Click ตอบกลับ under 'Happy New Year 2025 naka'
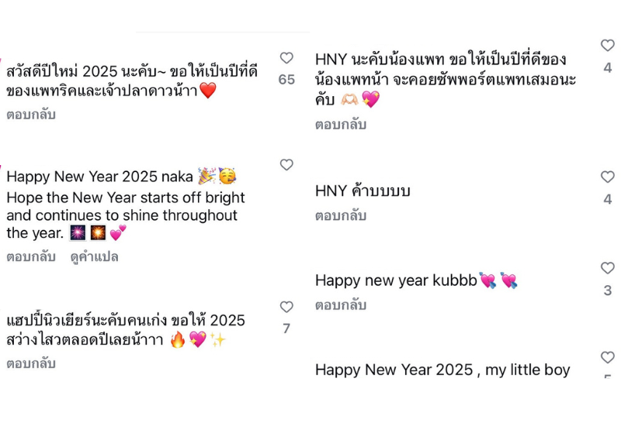621x423 pixels. click(x=31, y=256)
